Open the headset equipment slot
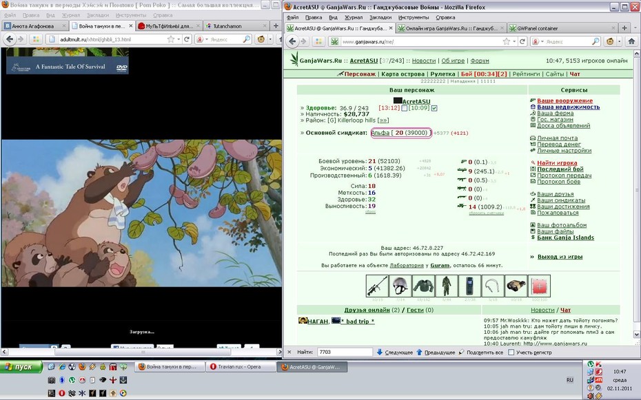The height and width of the screenshot is (400, 641). (x=493, y=286)
